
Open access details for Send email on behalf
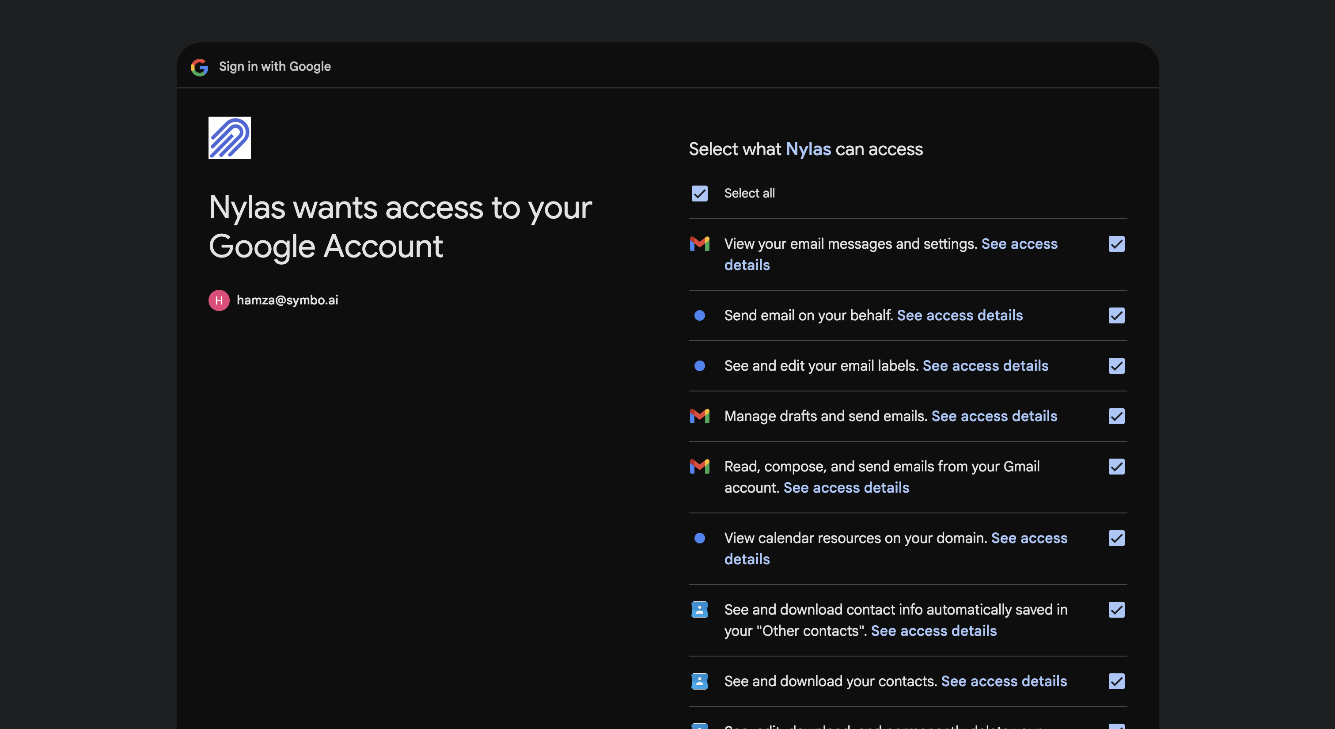pyautogui.click(x=960, y=315)
